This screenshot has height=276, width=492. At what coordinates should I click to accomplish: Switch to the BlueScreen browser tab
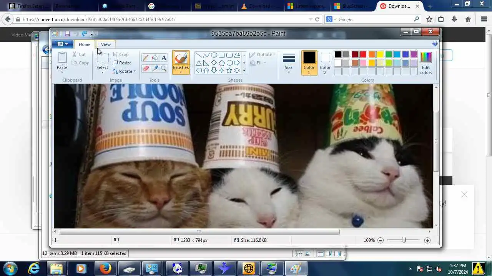point(353,6)
